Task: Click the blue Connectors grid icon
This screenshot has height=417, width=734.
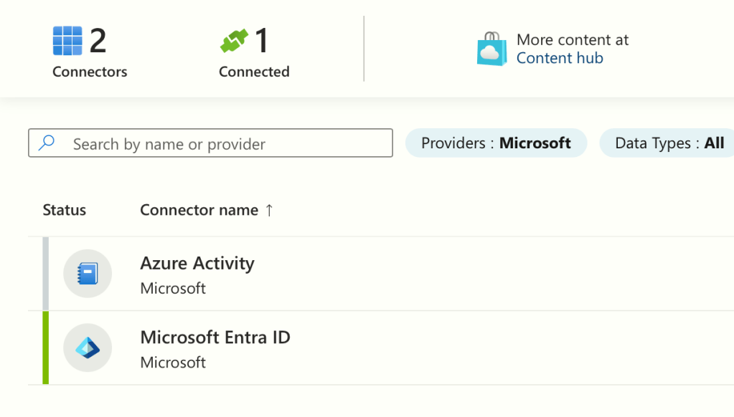Action: [67, 41]
